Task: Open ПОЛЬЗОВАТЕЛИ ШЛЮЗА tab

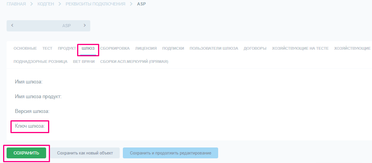Action: 214,48
